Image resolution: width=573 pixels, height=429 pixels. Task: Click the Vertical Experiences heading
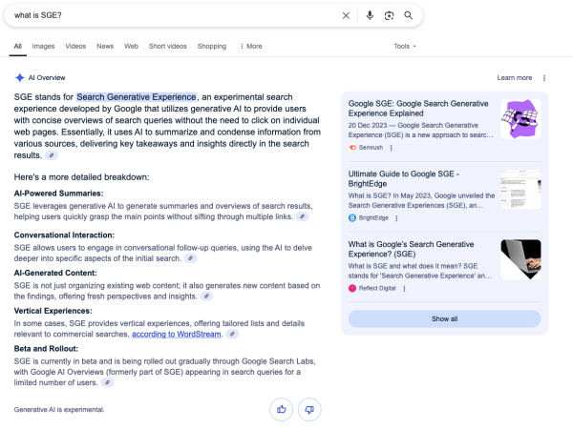[53, 311]
